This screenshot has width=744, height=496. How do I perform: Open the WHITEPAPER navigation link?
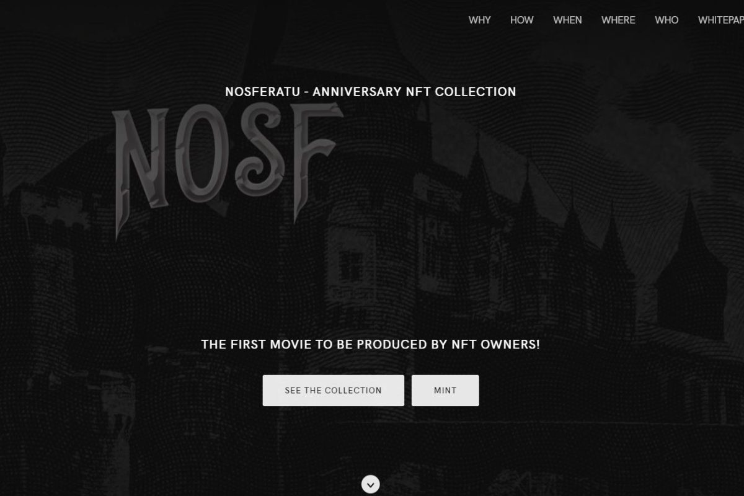[720, 20]
